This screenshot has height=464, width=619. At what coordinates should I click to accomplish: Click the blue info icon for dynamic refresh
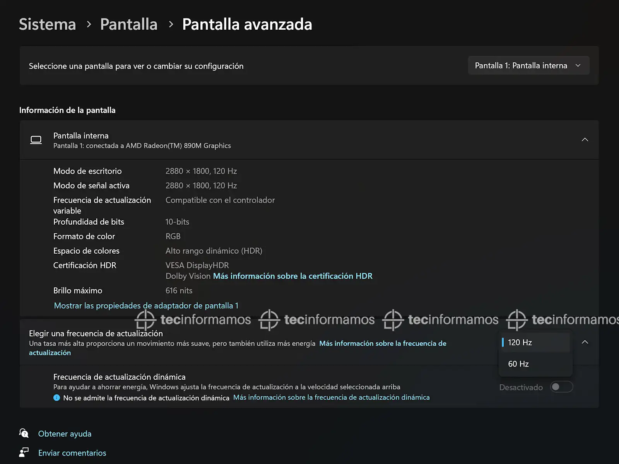[56, 398]
